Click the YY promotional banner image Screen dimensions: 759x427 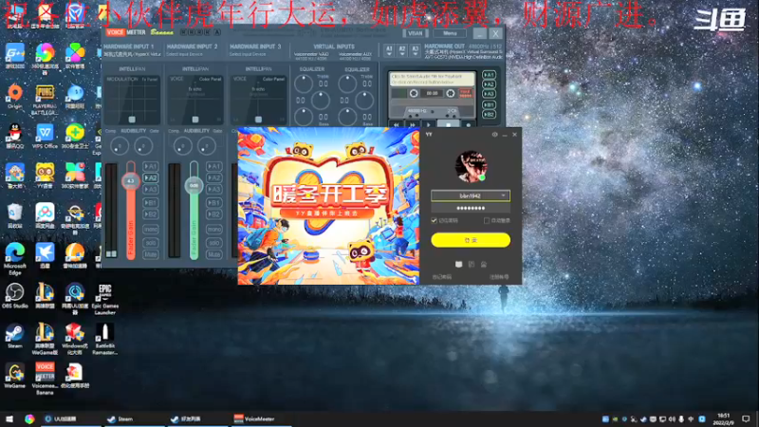pos(328,206)
